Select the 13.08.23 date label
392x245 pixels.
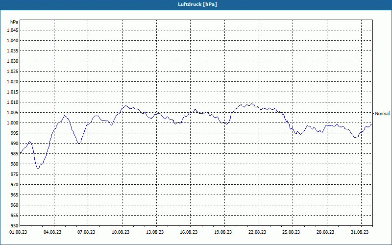click(x=155, y=232)
